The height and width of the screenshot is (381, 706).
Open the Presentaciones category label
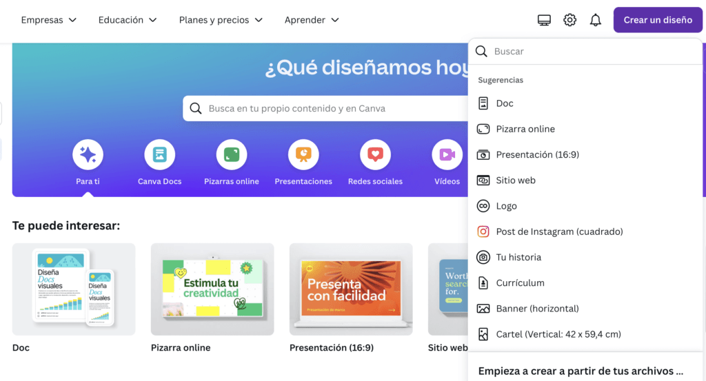click(x=303, y=181)
